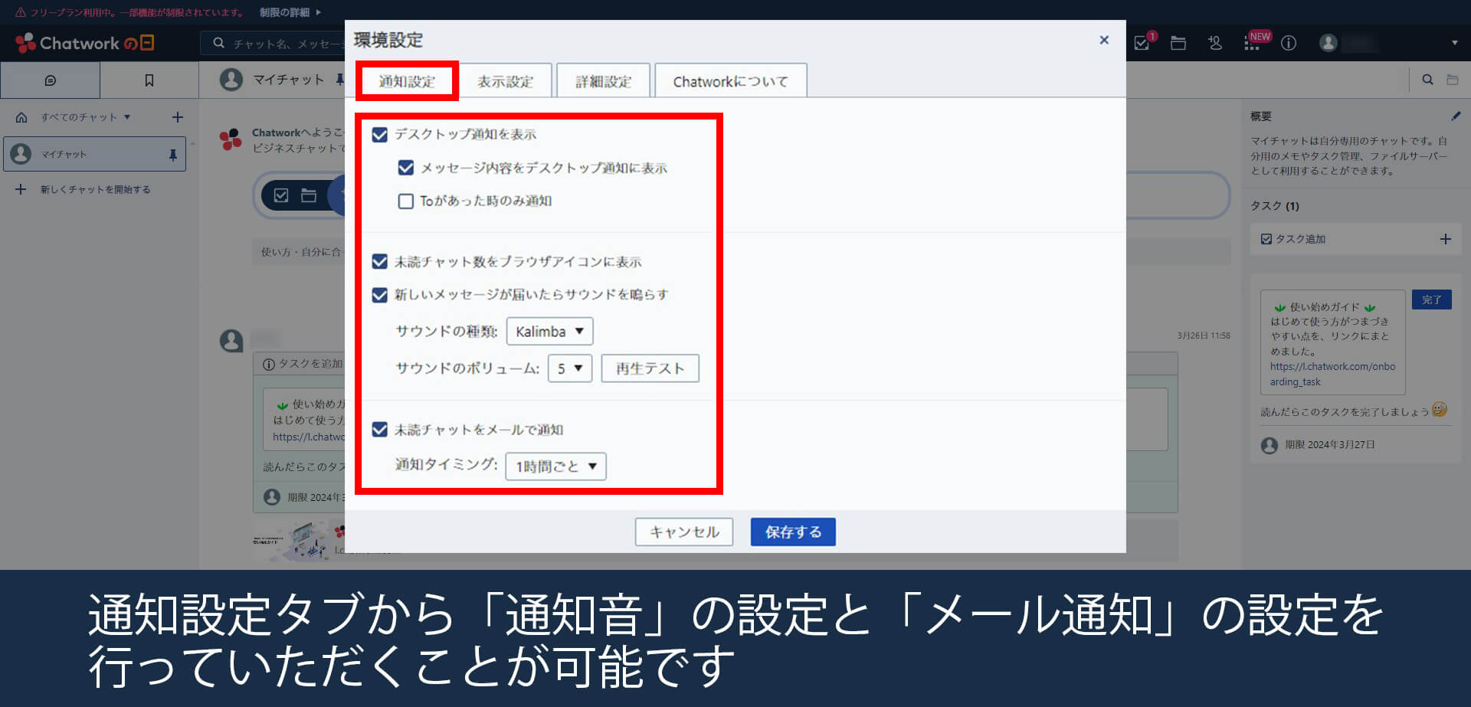Click the info circle icon in header
The image size is (1471, 707).
pos(1289,43)
